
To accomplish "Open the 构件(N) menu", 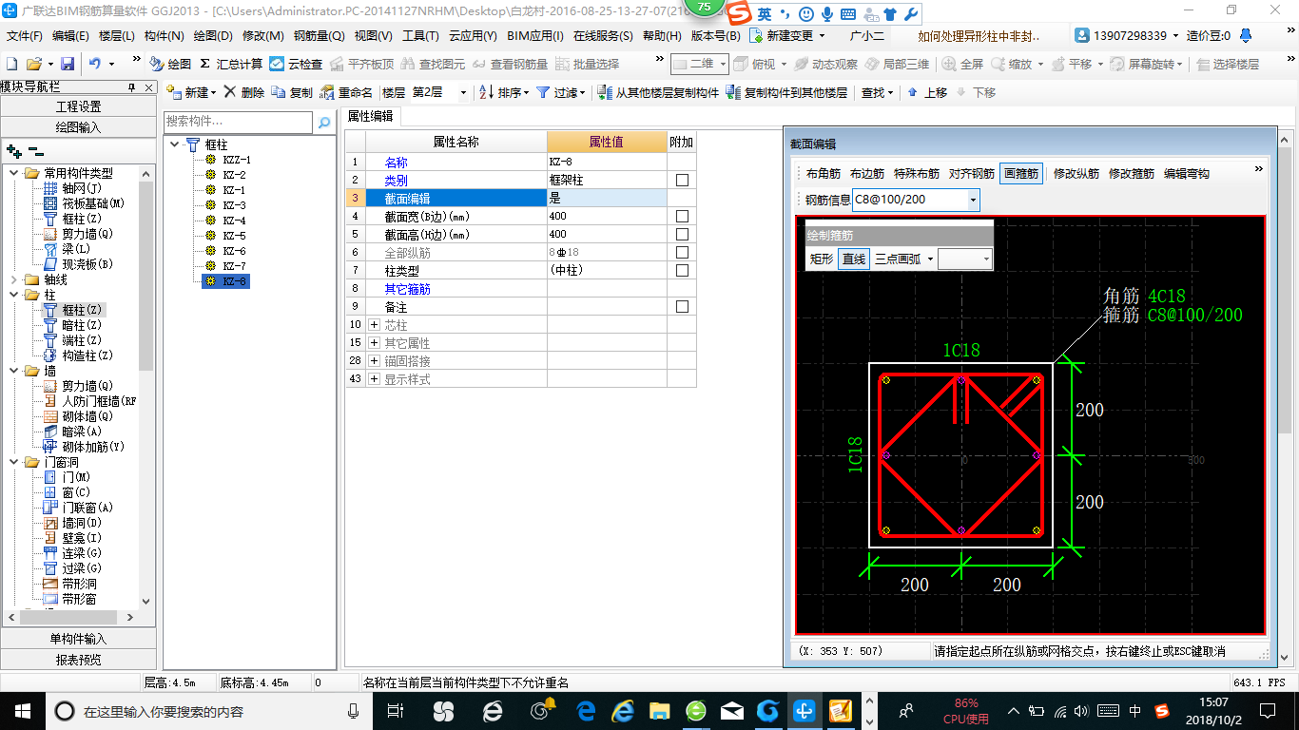I will click(x=164, y=36).
